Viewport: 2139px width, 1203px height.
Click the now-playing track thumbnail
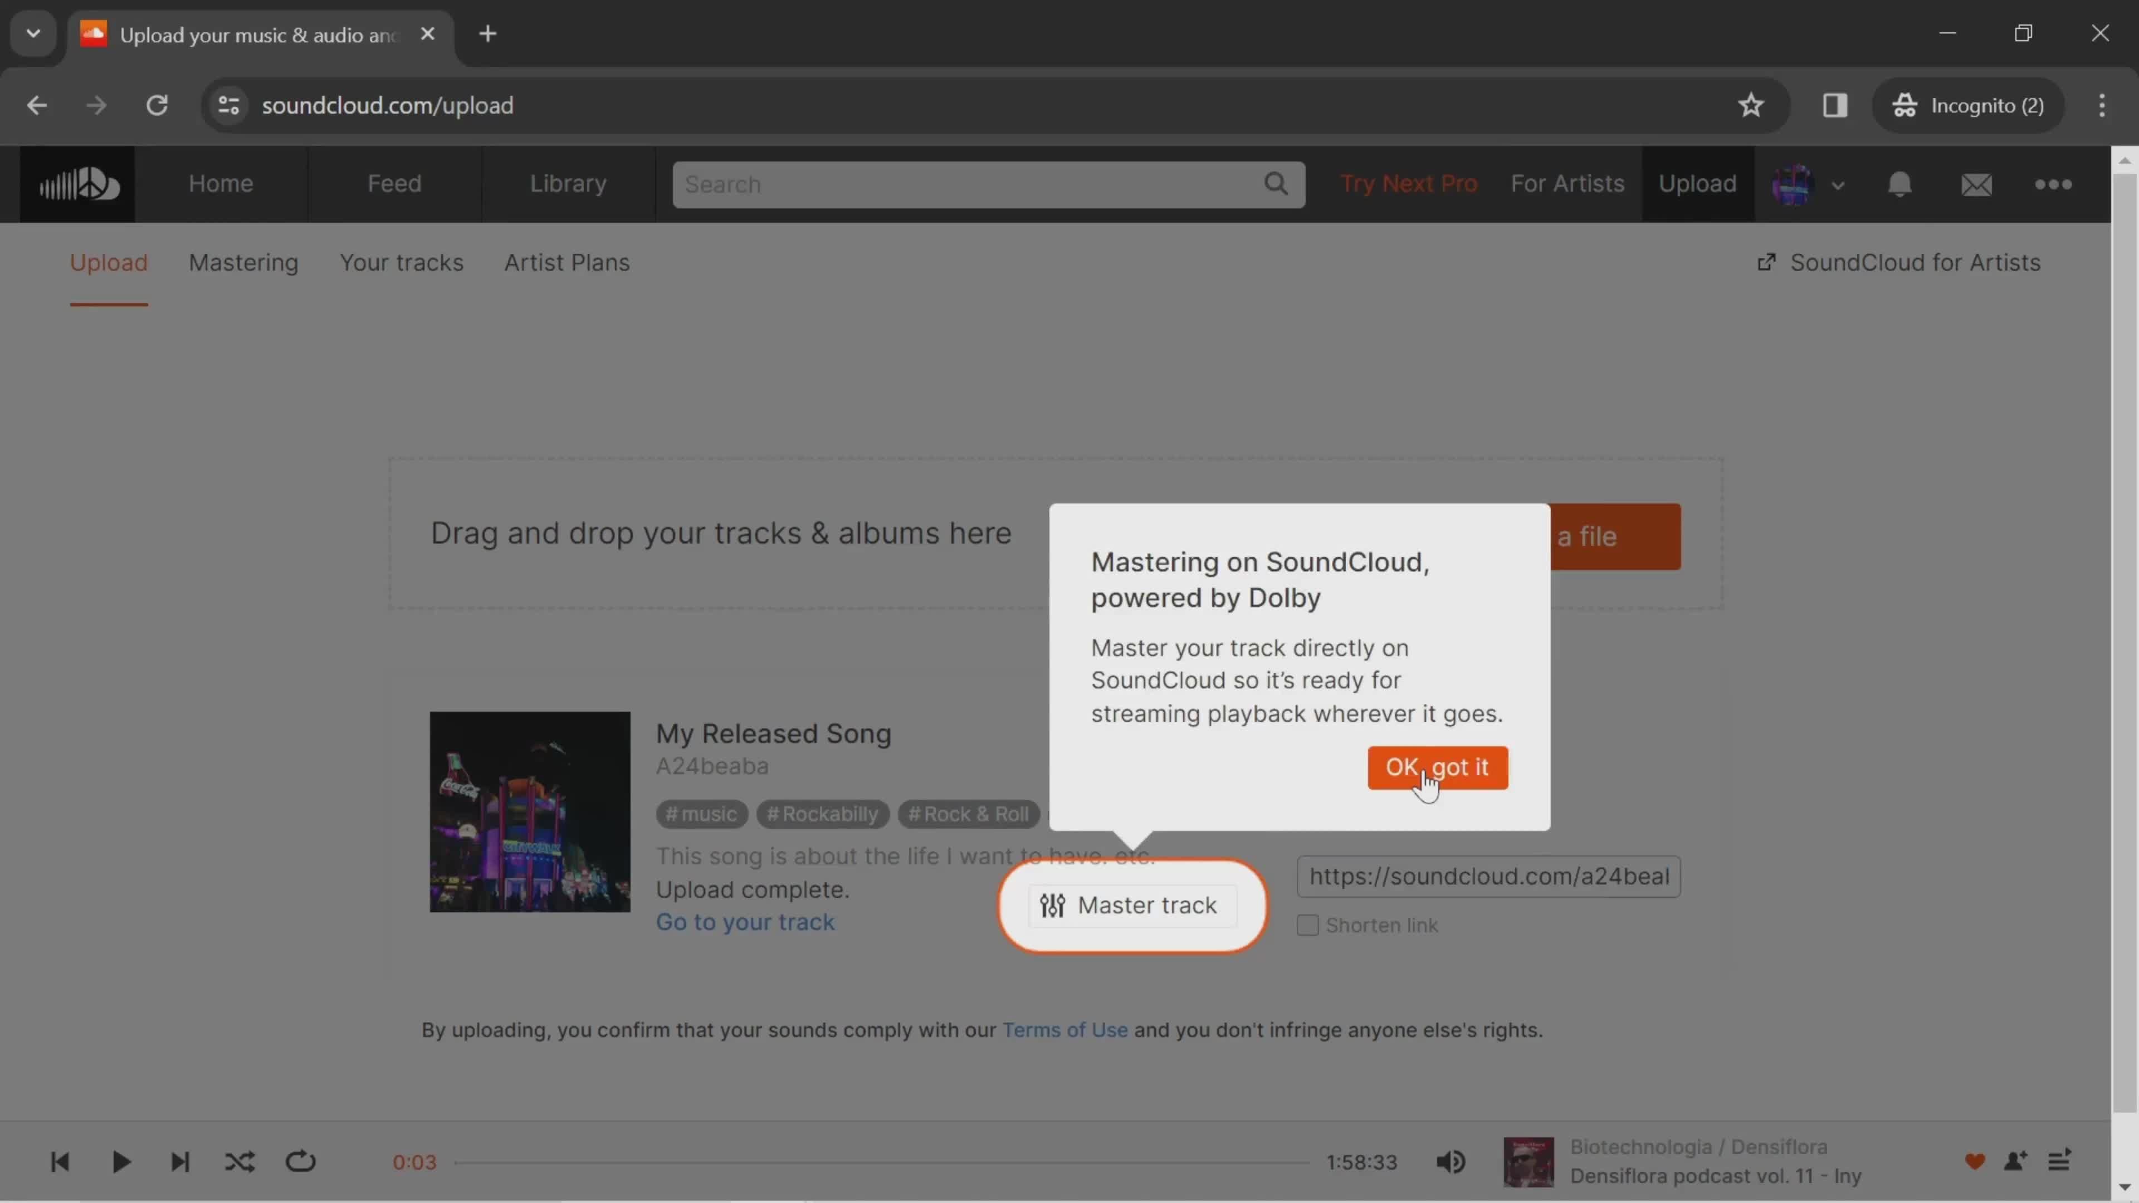pyautogui.click(x=1528, y=1162)
